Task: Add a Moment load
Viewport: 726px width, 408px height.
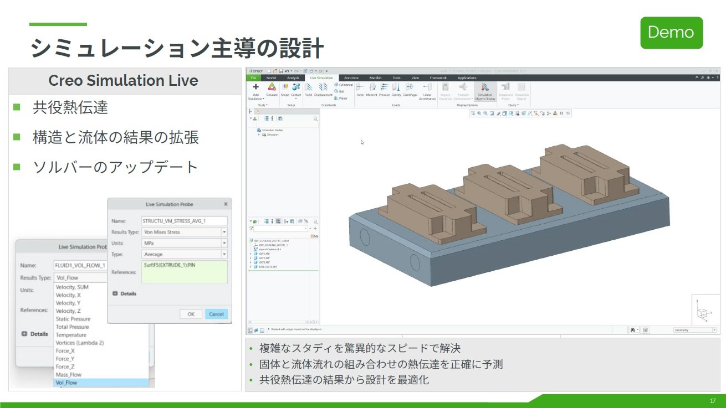Action: coord(372,90)
